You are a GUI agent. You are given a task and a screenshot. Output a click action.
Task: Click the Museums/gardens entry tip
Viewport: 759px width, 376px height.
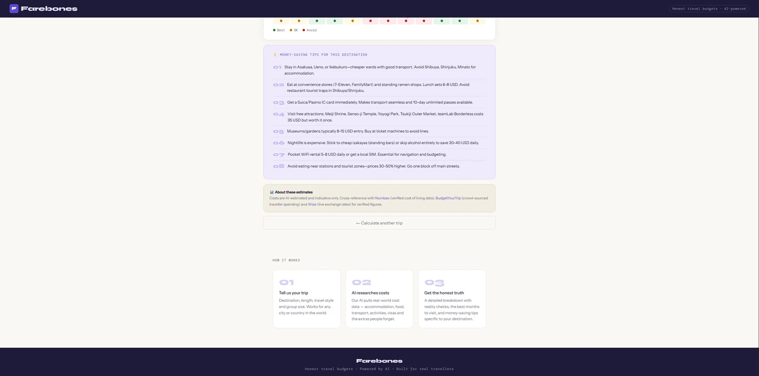tap(379, 131)
